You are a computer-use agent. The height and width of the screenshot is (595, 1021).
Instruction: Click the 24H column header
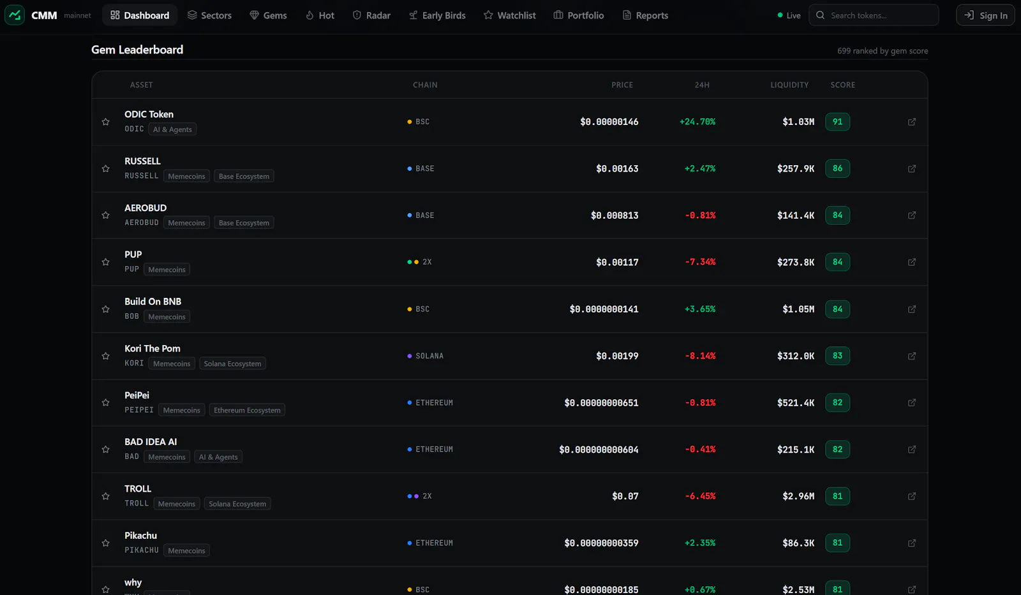tap(702, 85)
